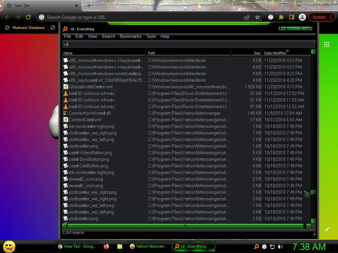Click the horizontal scrollbar left arrow

point(64,226)
